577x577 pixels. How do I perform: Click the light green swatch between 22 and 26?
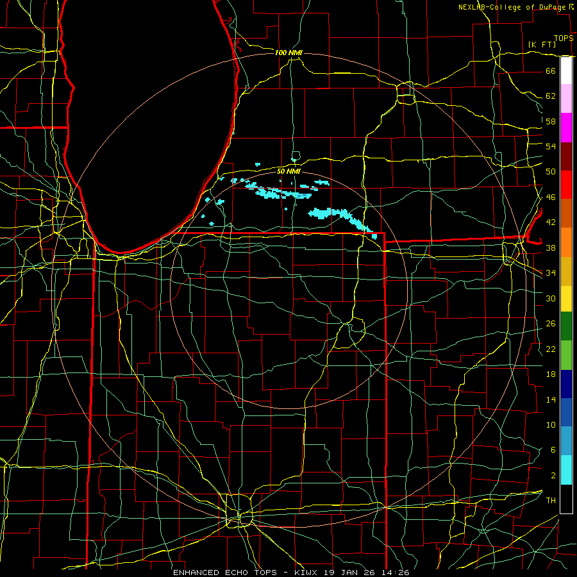(566, 355)
